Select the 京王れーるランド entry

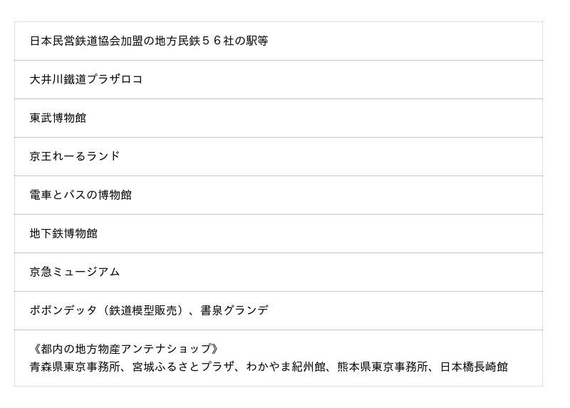pyautogui.click(x=75, y=157)
